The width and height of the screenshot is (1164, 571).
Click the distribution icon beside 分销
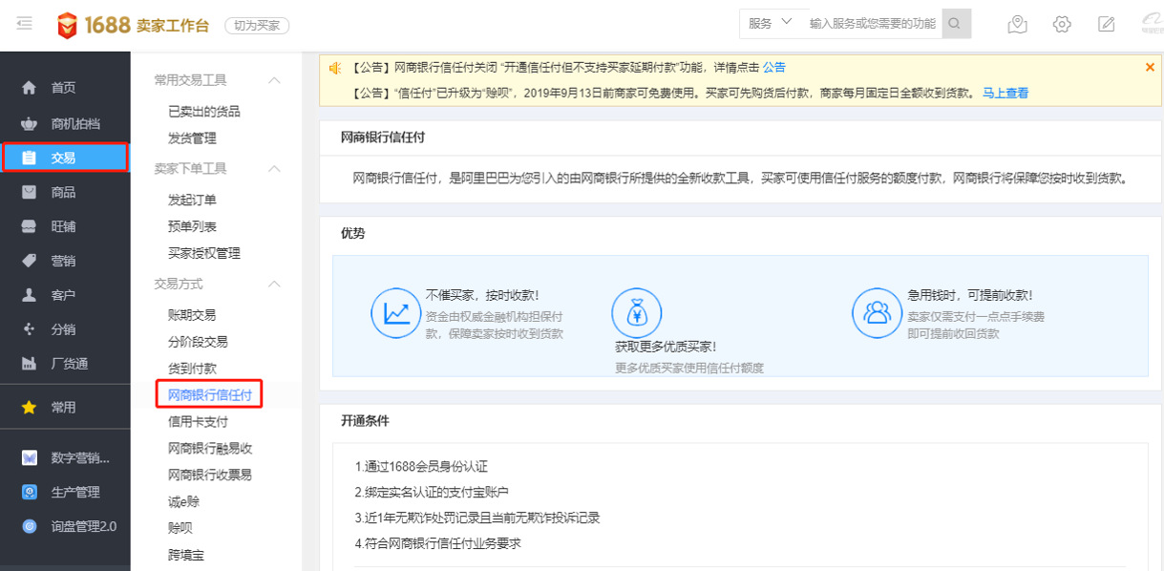30,329
